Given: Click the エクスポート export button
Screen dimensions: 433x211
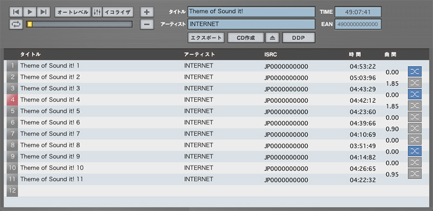Looking at the screenshot, I should coord(206,38).
